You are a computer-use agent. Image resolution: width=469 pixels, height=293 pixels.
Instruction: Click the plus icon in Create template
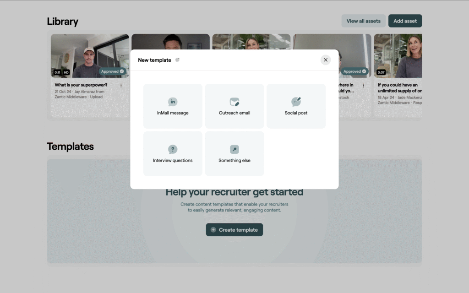pyautogui.click(x=213, y=230)
